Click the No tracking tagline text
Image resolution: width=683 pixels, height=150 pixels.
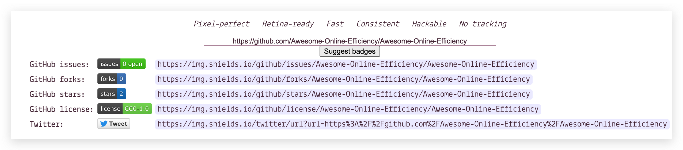pyautogui.click(x=483, y=24)
